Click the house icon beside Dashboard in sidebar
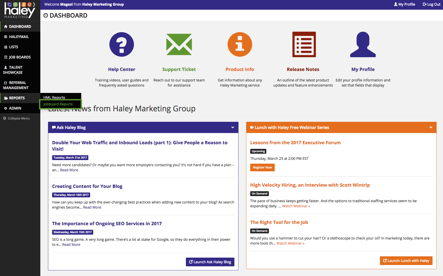Image resolution: width=443 pixels, height=276 pixels. pos(6,27)
